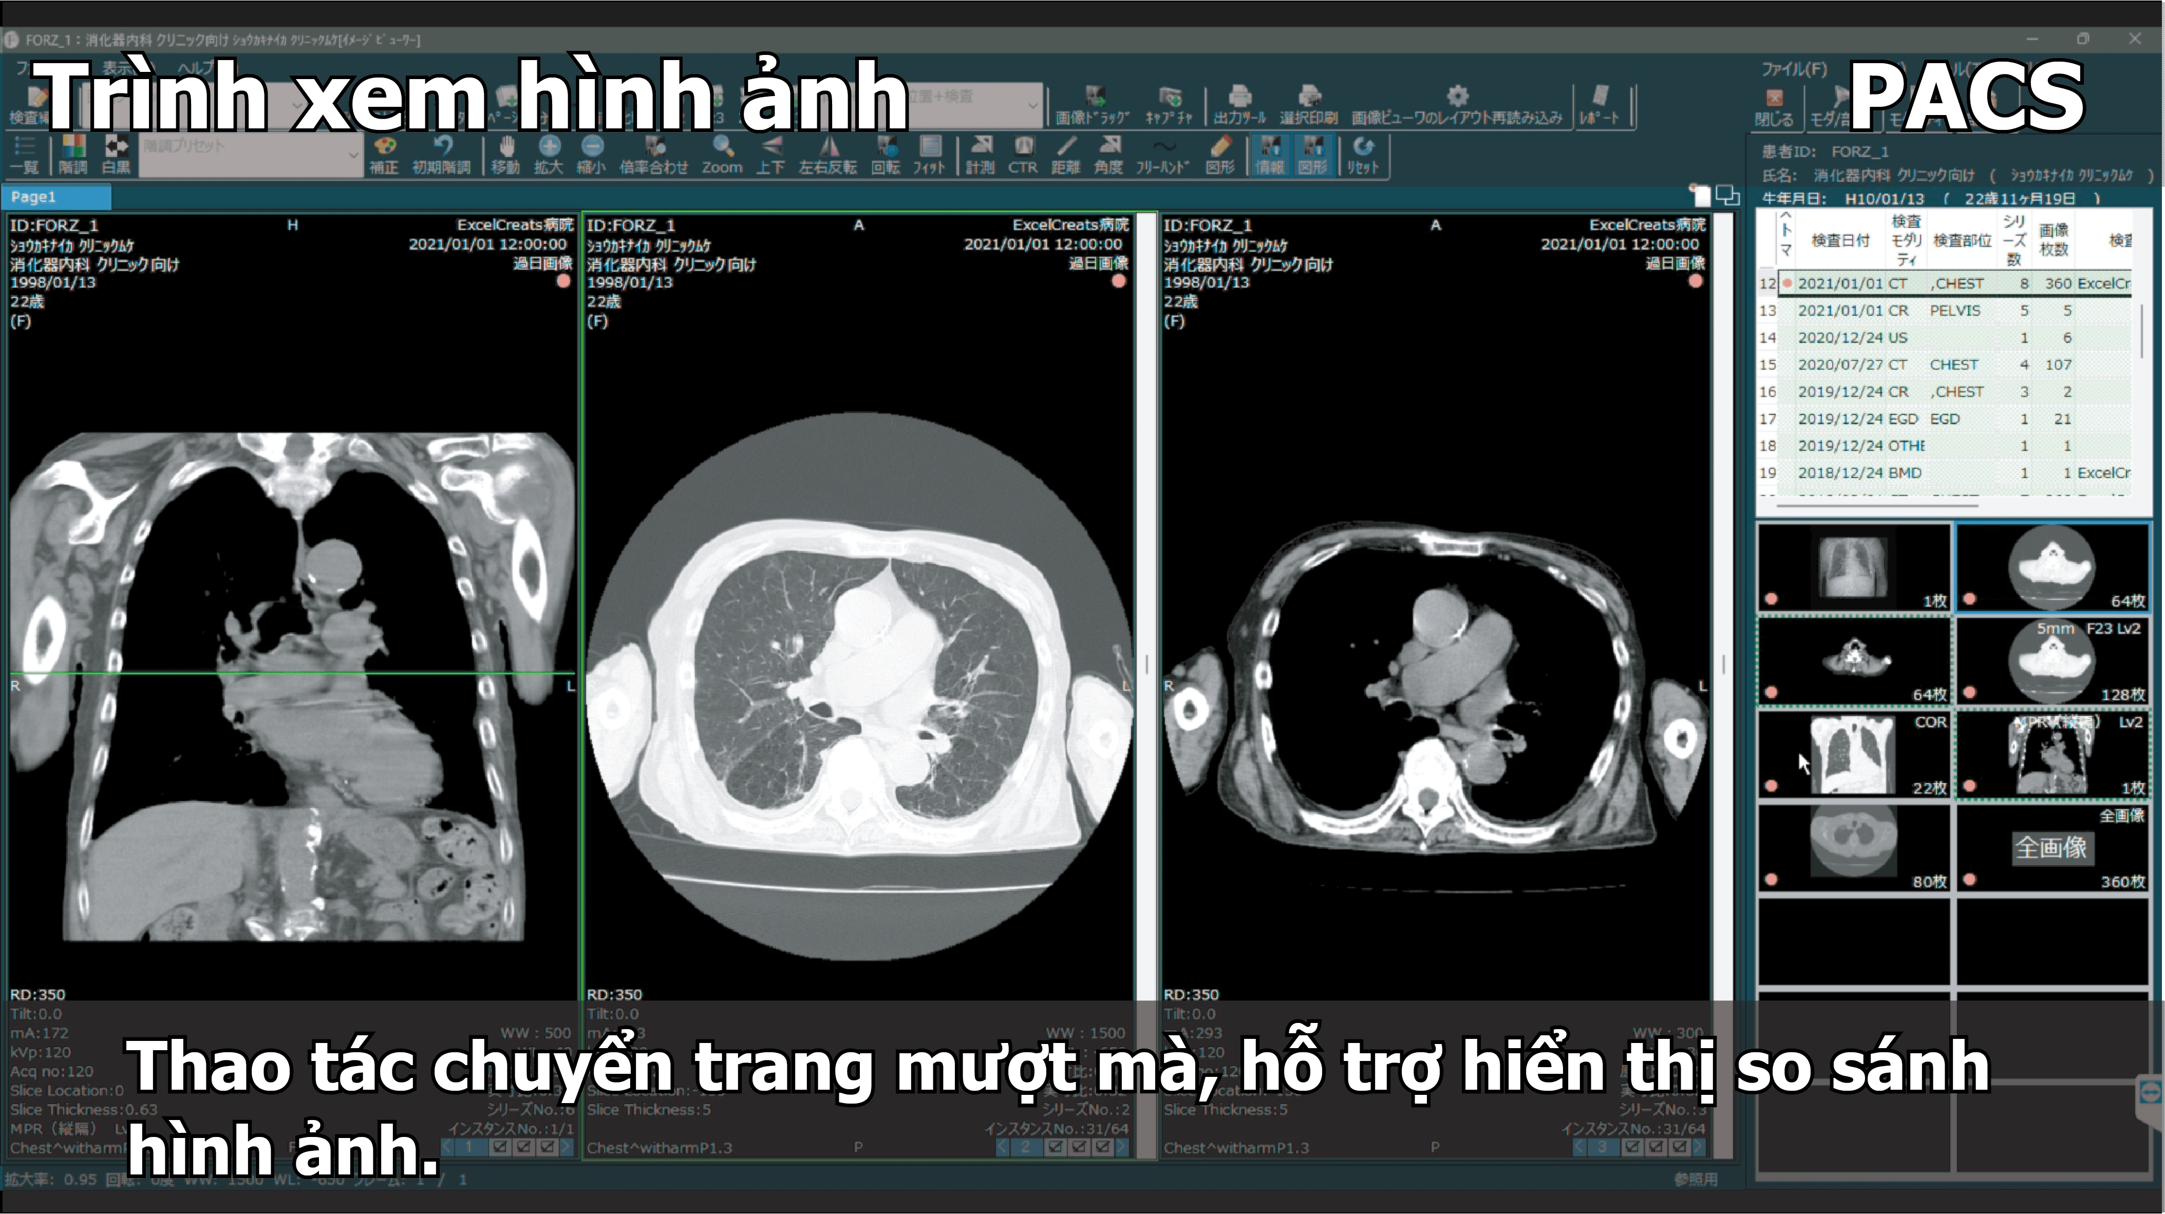Toggle second checkbox in left viewer pane
The width and height of the screenshot is (2165, 1214).
tap(524, 1147)
